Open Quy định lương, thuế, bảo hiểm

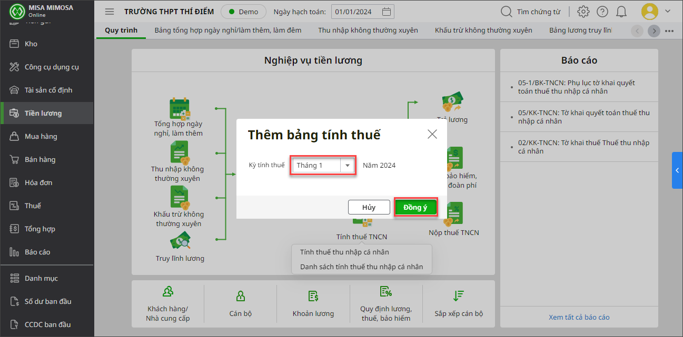(x=386, y=304)
